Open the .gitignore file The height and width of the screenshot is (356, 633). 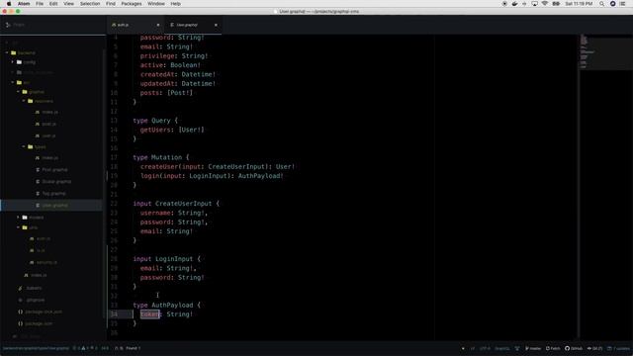point(36,300)
